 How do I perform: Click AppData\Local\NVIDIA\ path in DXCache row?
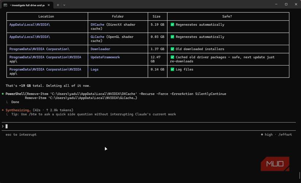point(30,24)
